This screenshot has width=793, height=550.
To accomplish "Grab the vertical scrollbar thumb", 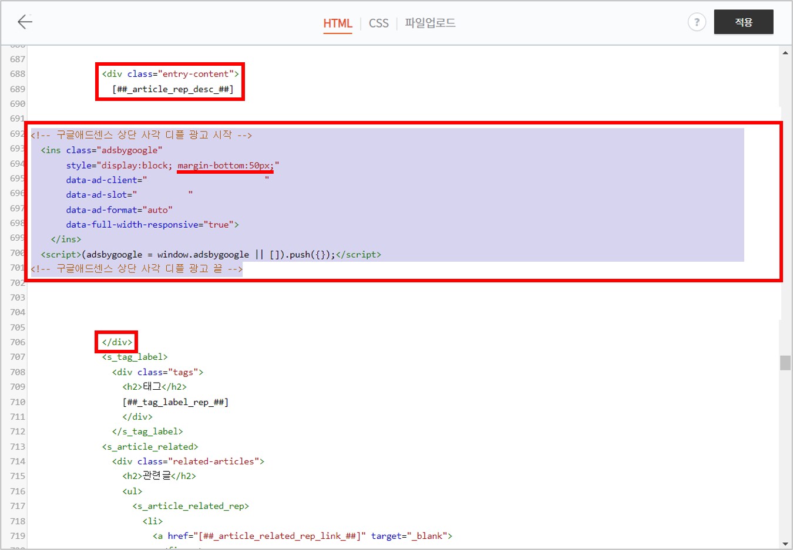I will [785, 363].
